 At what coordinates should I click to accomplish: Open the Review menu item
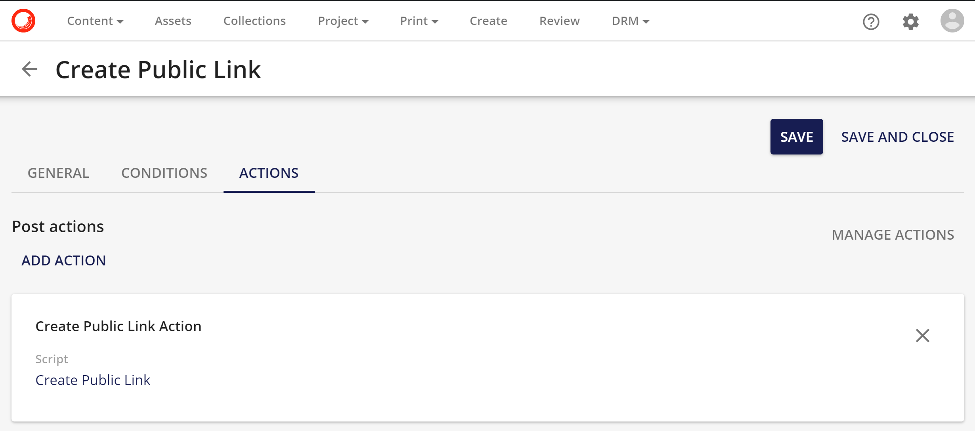(x=559, y=21)
